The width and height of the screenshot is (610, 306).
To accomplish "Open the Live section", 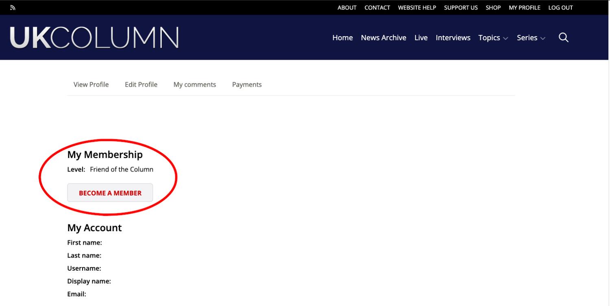I will (x=421, y=38).
